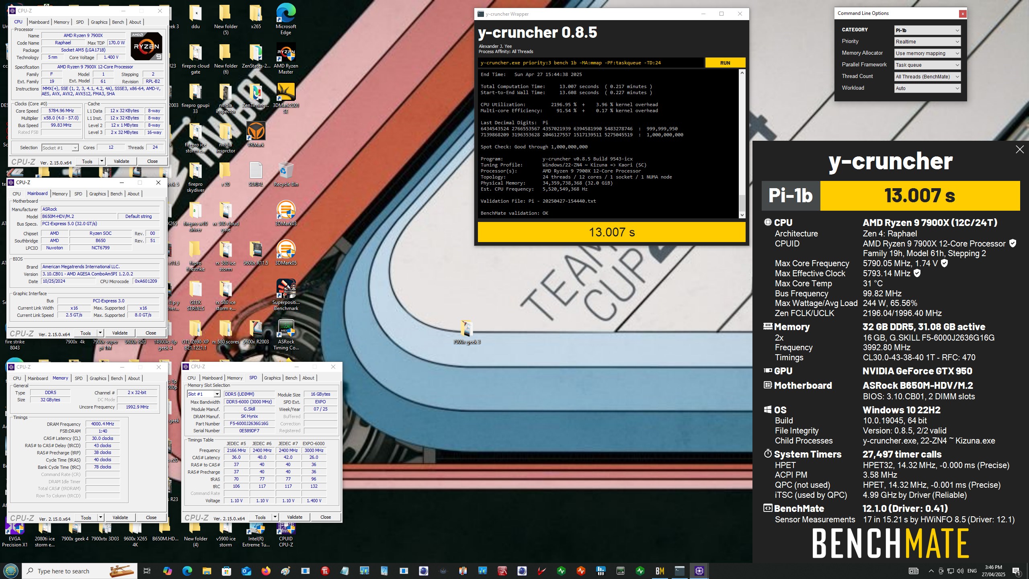Expand the Slot #1 memory slot dropdown

tap(203, 394)
